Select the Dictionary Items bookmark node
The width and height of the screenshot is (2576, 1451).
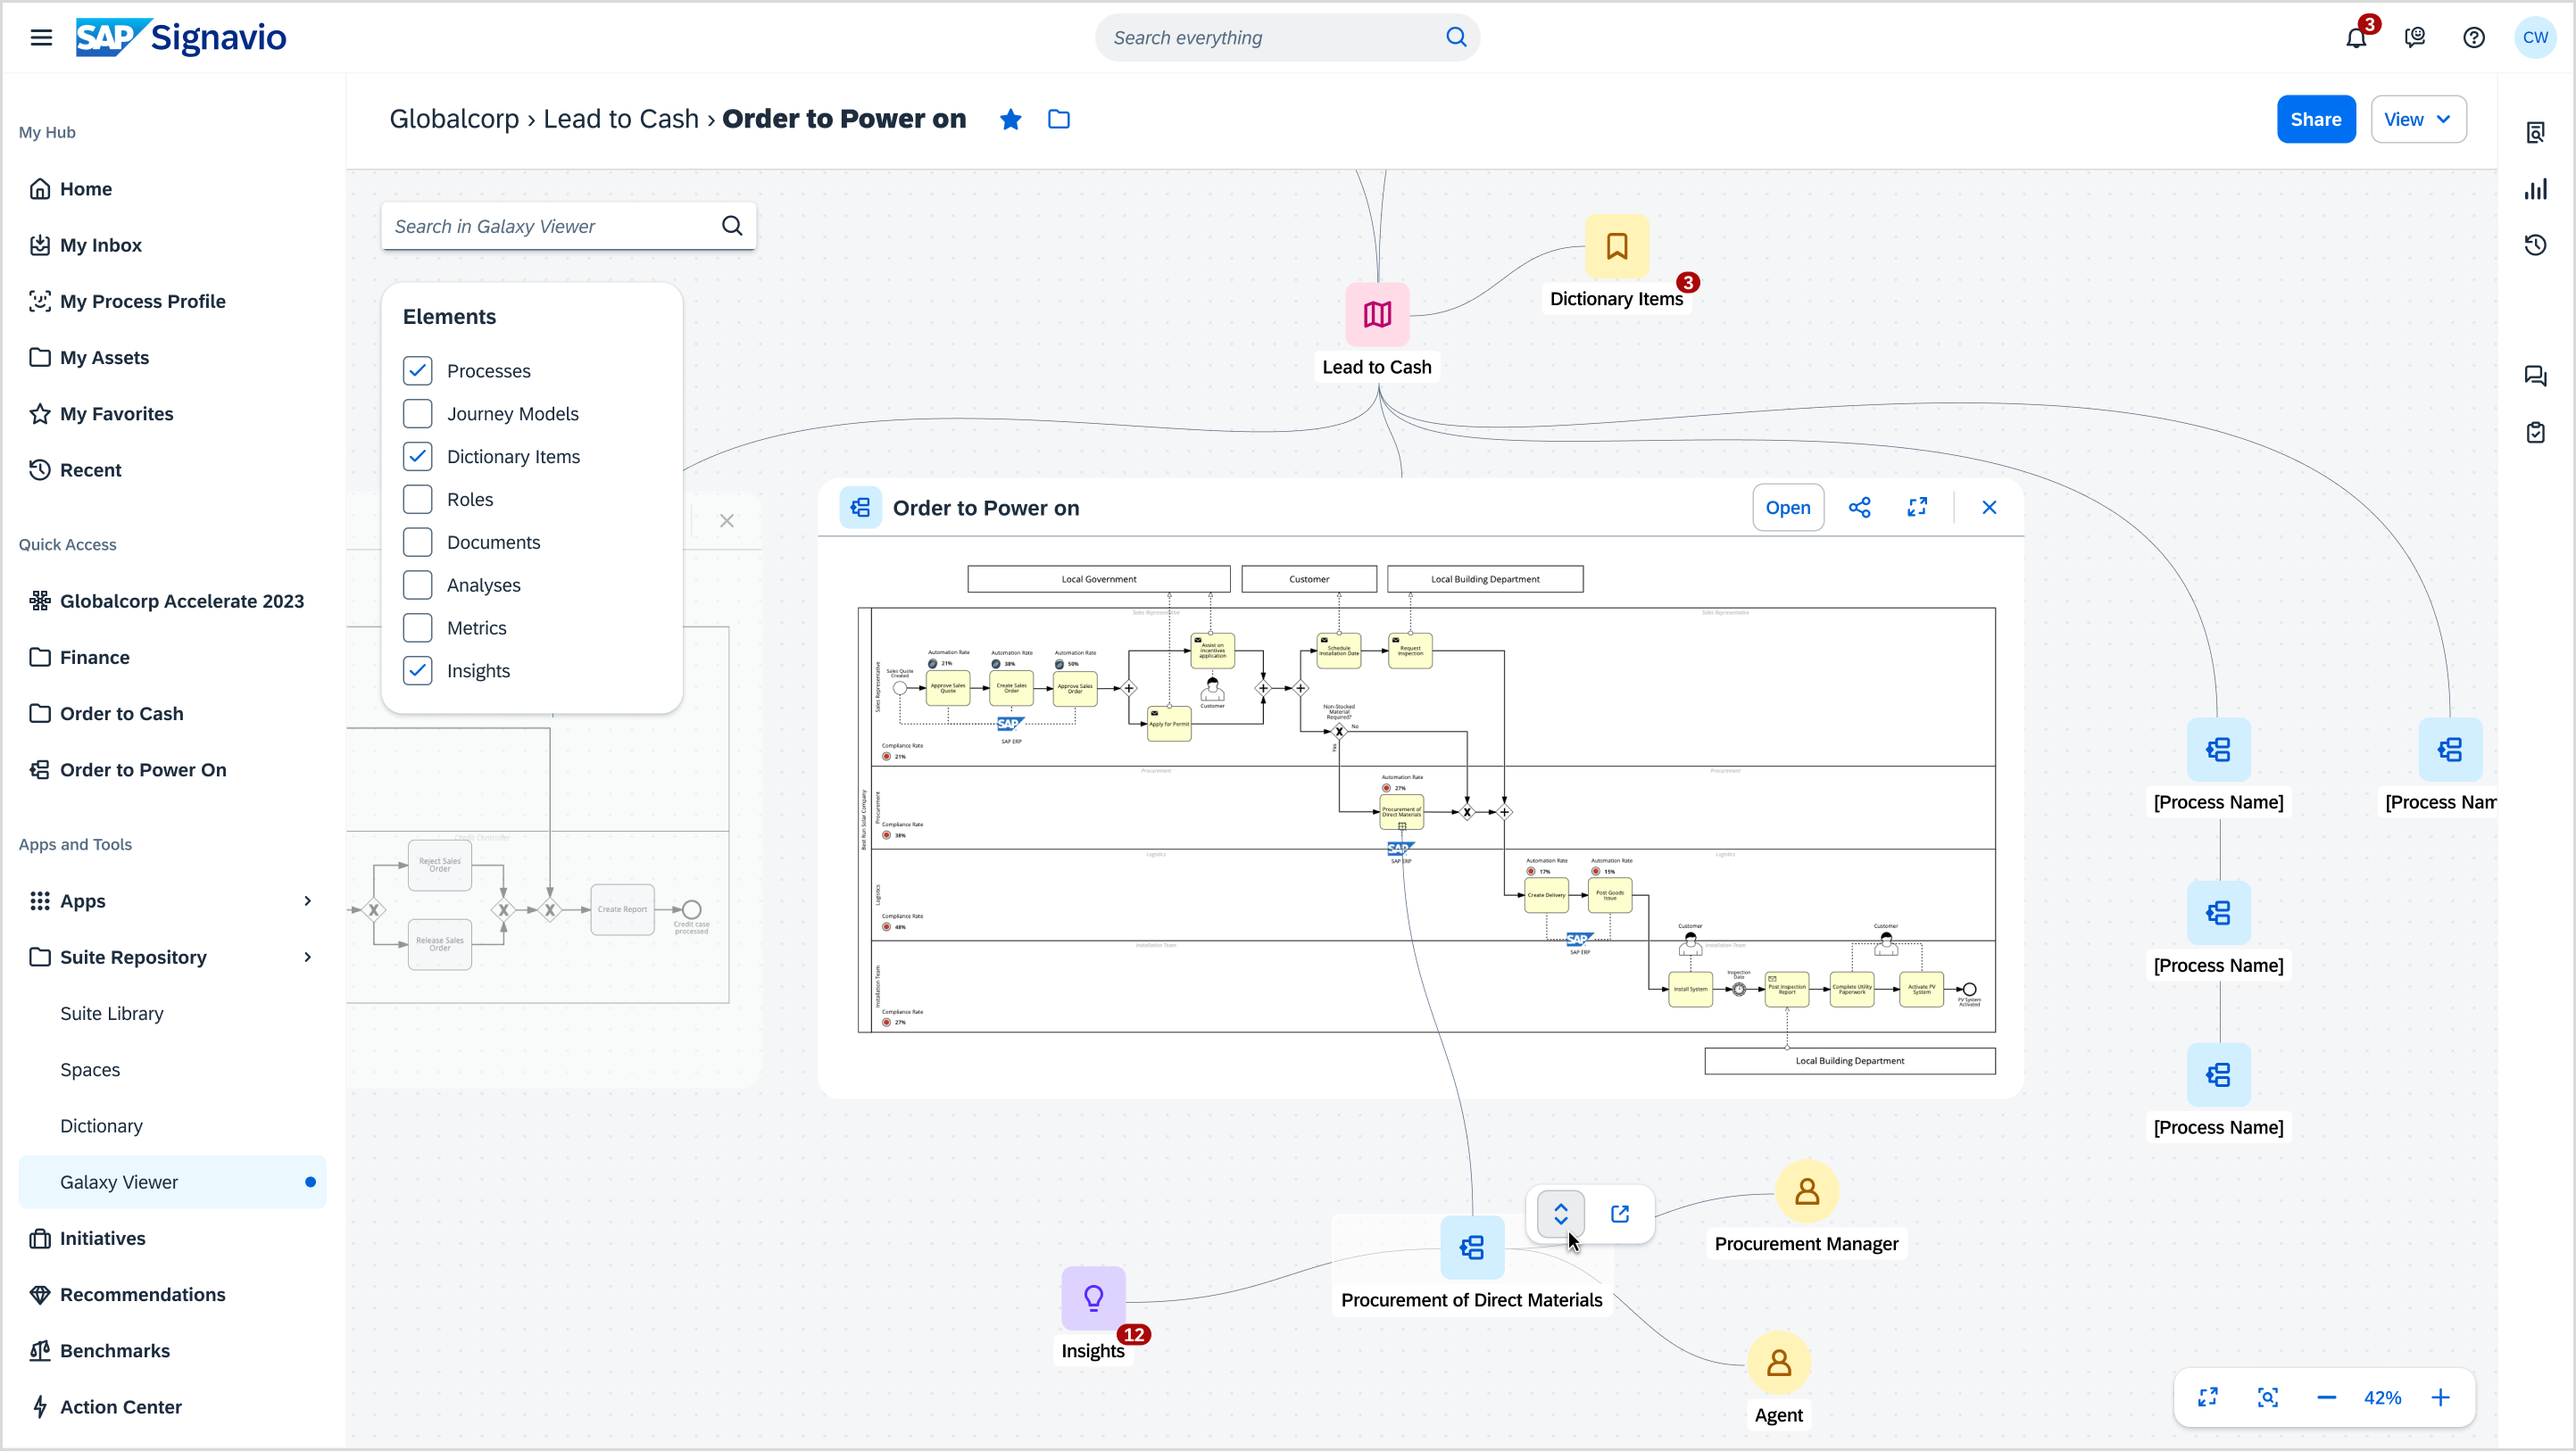[1616, 246]
